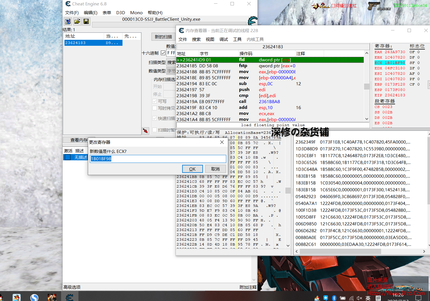Click the Cheat Engine taskbar icon
Screen dimensions: 430x301
pyautogui.click(x=70, y=297)
